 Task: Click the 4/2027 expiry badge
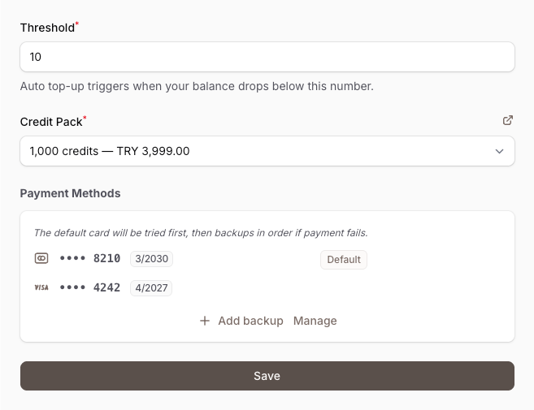point(151,287)
